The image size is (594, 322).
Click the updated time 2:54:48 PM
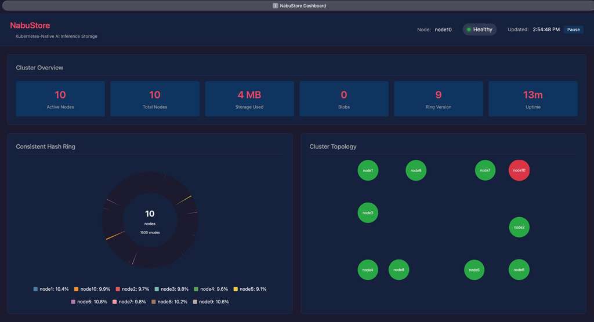click(x=546, y=30)
